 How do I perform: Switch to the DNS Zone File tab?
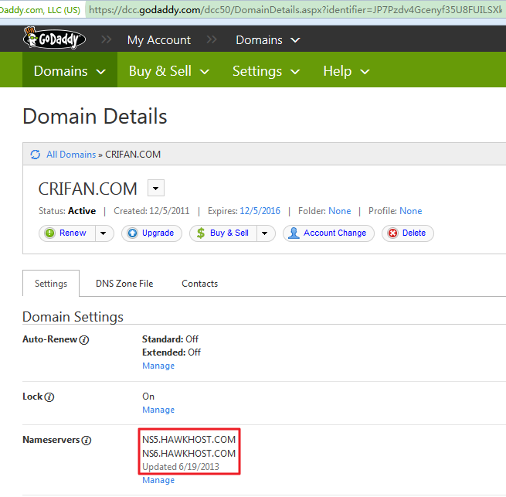pyautogui.click(x=124, y=284)
